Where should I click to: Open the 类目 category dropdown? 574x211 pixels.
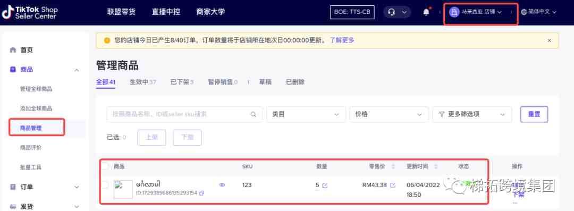(x=306, y=114)
